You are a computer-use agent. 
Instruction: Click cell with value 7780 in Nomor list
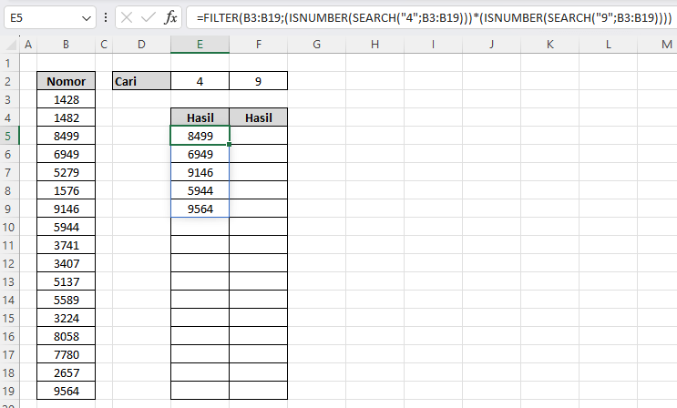[67, 354]
